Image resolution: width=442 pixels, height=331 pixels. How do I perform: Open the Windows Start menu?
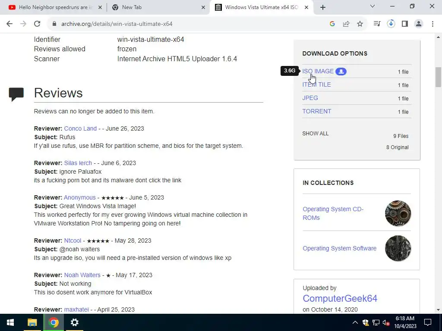pos(10,322)
